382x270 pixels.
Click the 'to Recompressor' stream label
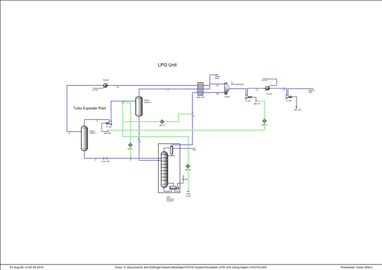[x=238, y=83]
